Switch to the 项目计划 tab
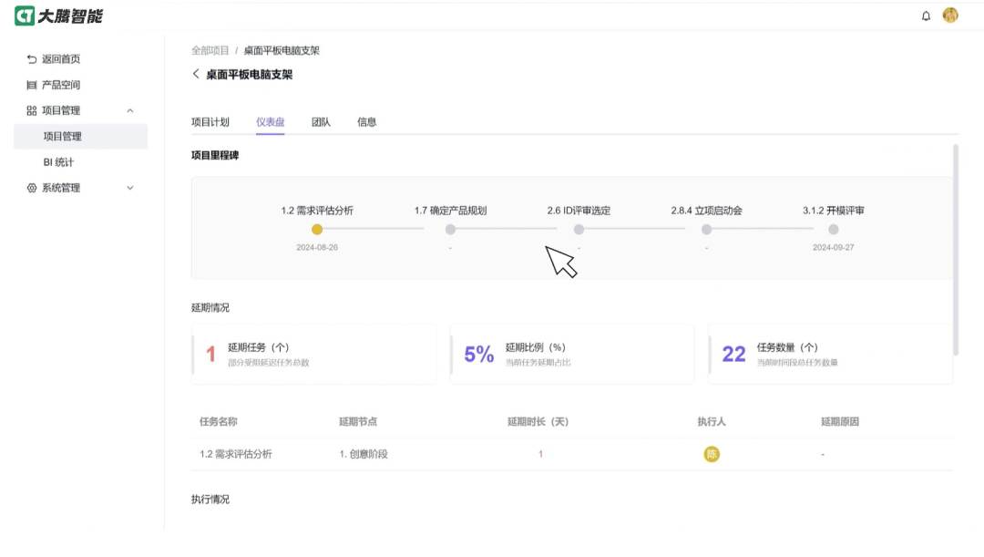The image size is (984, 557). click(209, 121)
